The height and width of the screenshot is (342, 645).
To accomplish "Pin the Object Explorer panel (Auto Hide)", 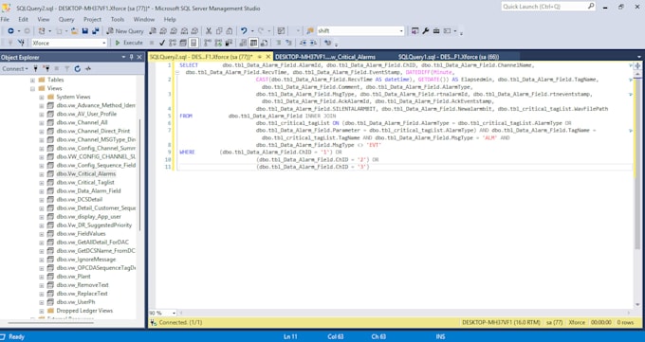I will coord(131,57).
